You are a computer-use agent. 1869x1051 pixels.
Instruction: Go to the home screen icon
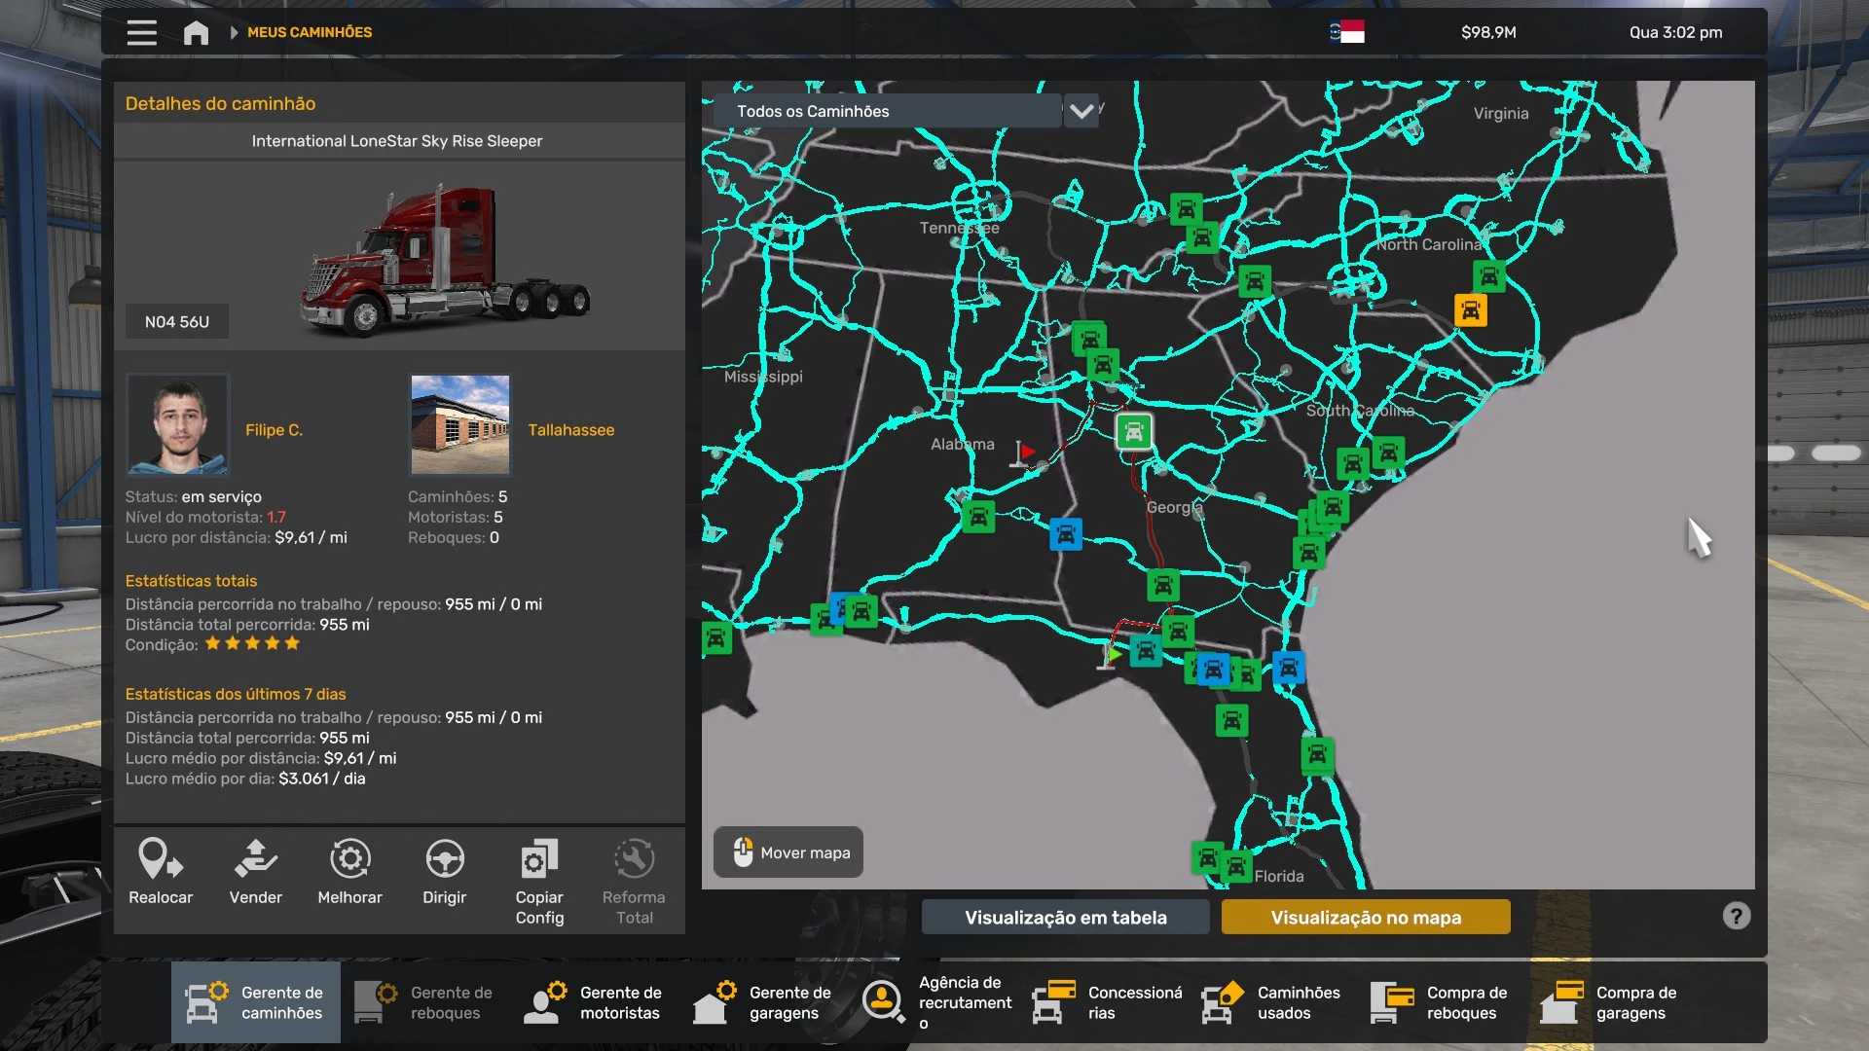(x=196, y=33)
